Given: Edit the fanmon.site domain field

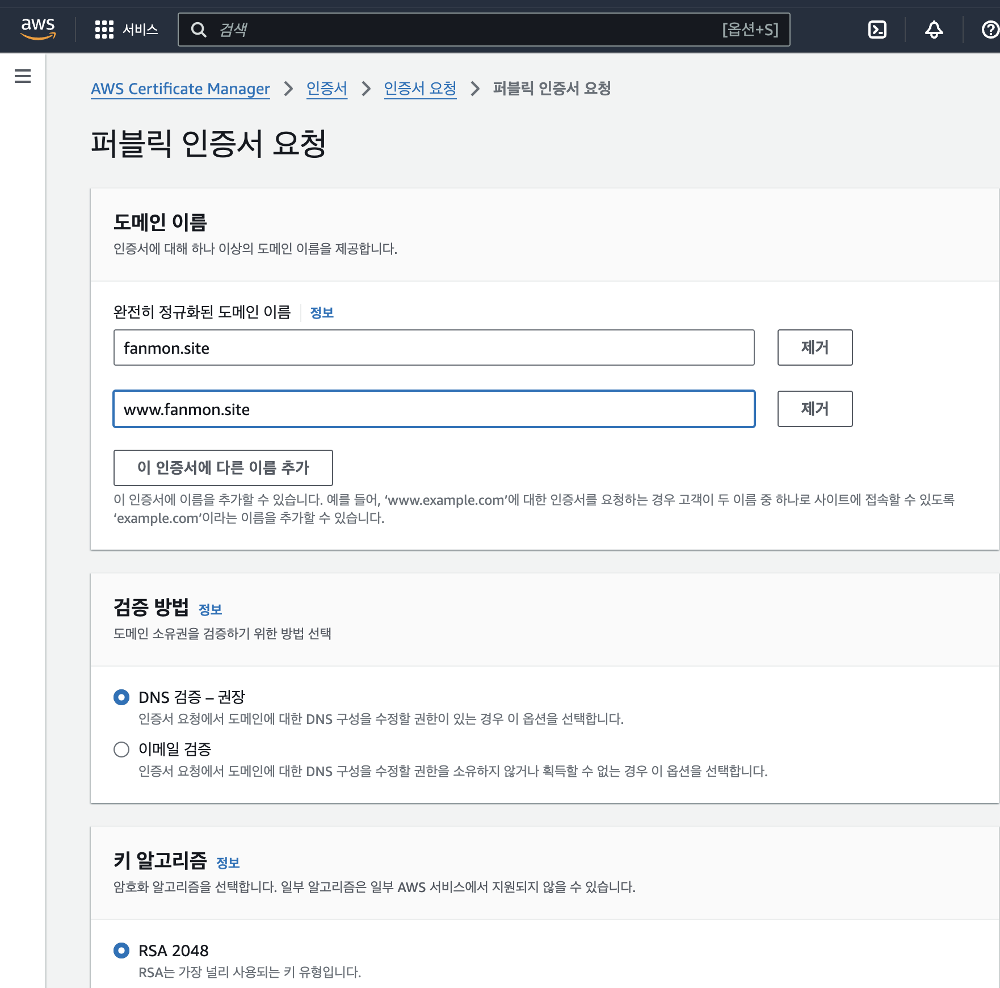Looking at the screenshot, I should pyautogui.click(x=434, y=348).
